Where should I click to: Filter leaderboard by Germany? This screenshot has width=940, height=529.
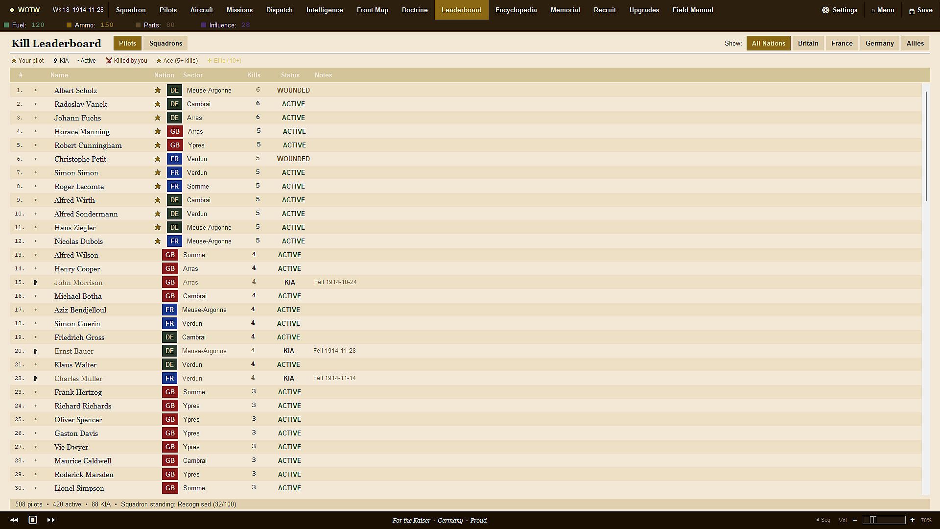click(x=879, y=43)
